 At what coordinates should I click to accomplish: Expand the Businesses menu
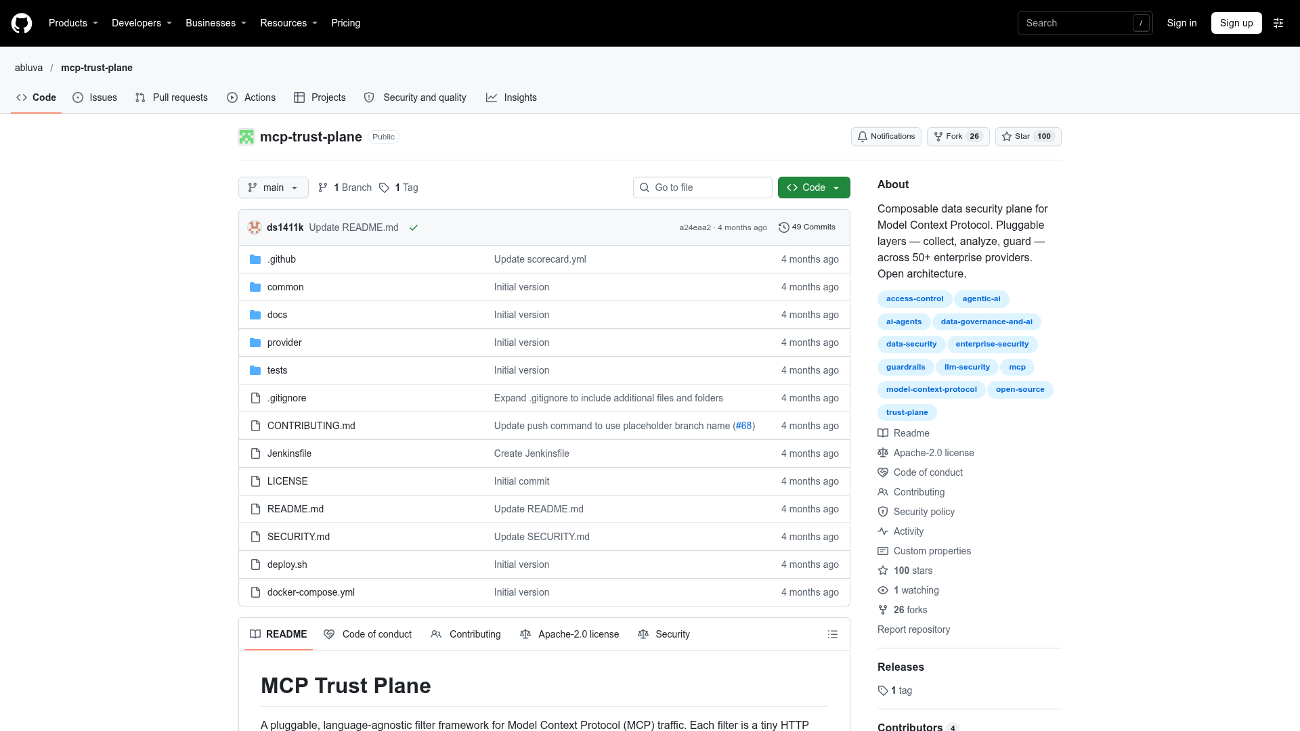click(216, 23)
